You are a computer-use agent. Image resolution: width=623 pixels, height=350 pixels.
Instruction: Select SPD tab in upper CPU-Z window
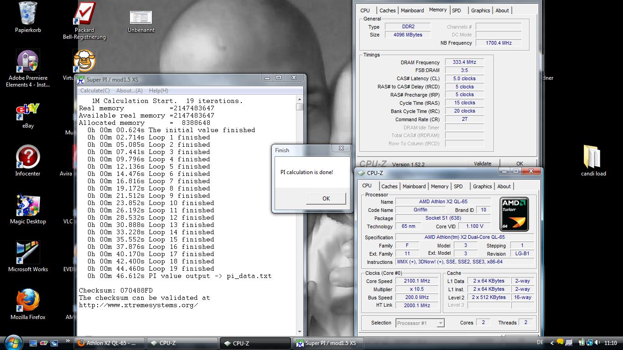point(457,10)
